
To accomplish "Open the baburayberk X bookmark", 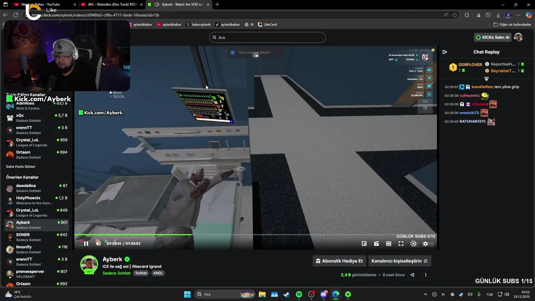I will (198, 25).
